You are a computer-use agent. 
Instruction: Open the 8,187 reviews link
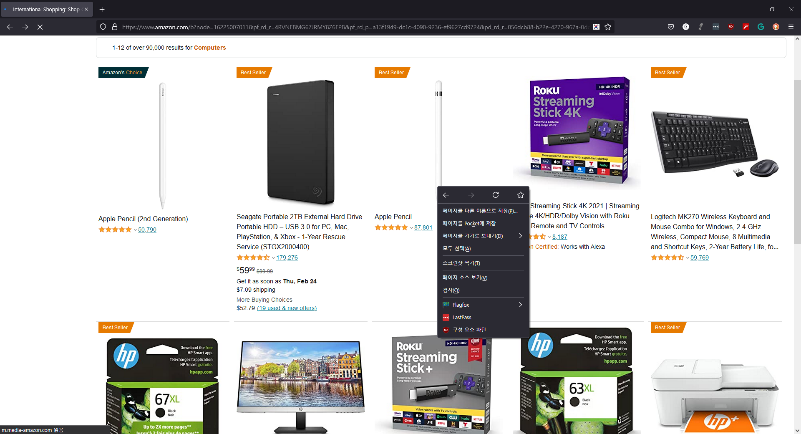[x=560, y=237]
